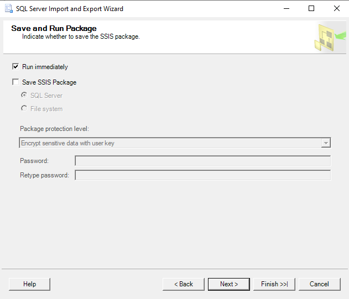
Task: Click the SSIS package graphic in the header
Action: click(x=330, y=38)
